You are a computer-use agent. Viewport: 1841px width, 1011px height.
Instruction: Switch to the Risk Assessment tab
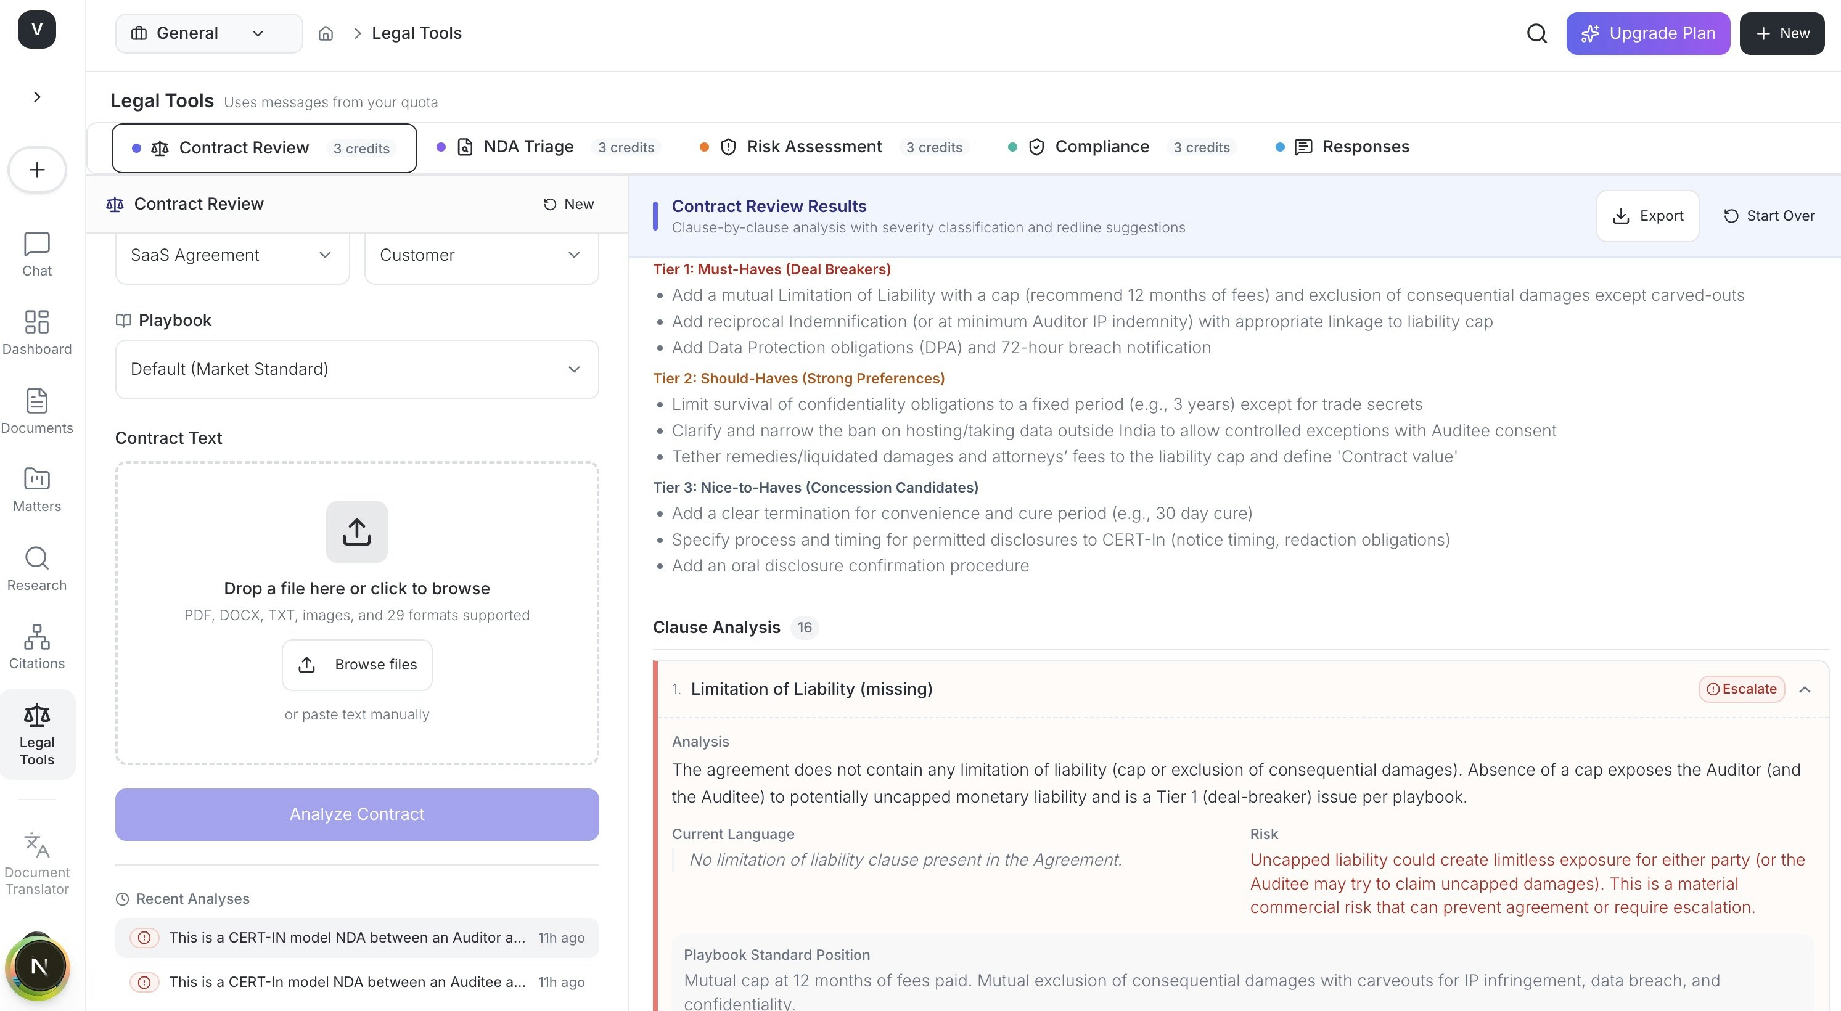pos(834,147)
